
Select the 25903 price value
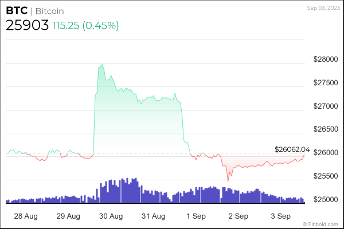(x=27, y=25)
